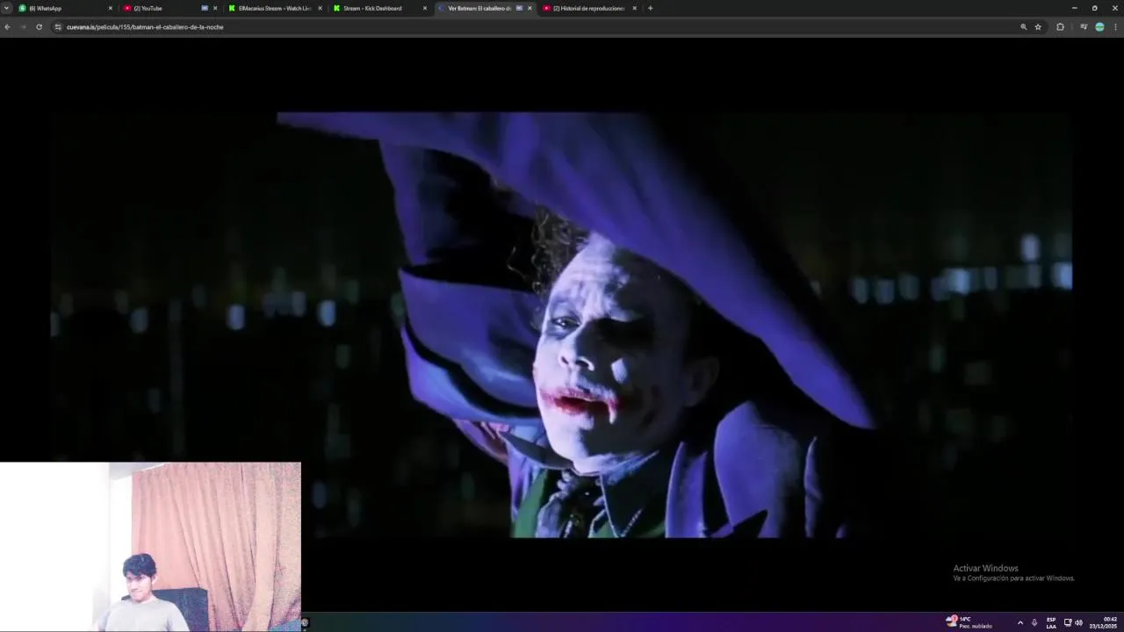Show hidden system tray icons
Viewport: 1124px width, 632px height.
coord(1020,622)
